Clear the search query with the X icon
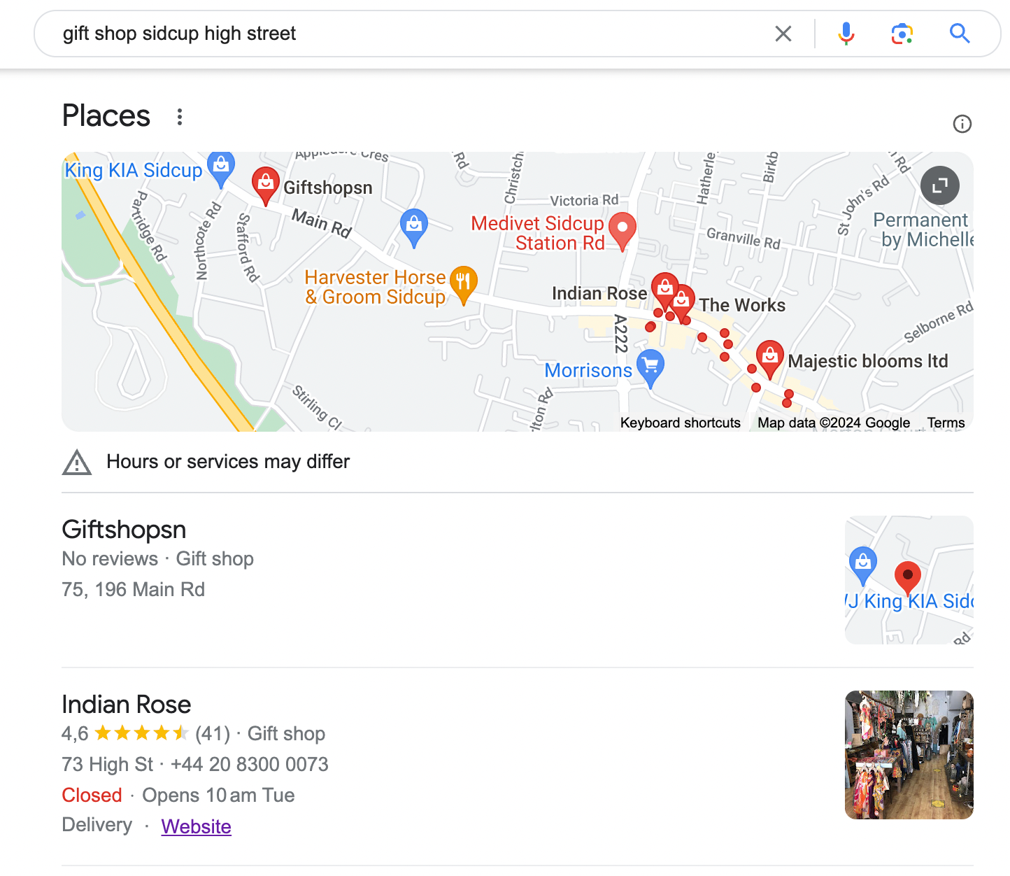Image resolution: width=1010 pixels, height=876 pixels. point(783,33)
